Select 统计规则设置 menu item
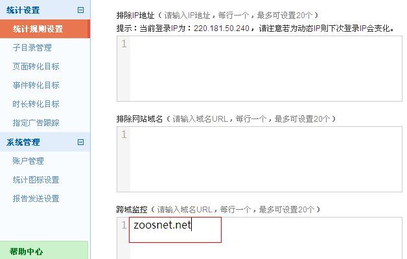407x259 pixels. pyautogui.click(x=45, y=28)
